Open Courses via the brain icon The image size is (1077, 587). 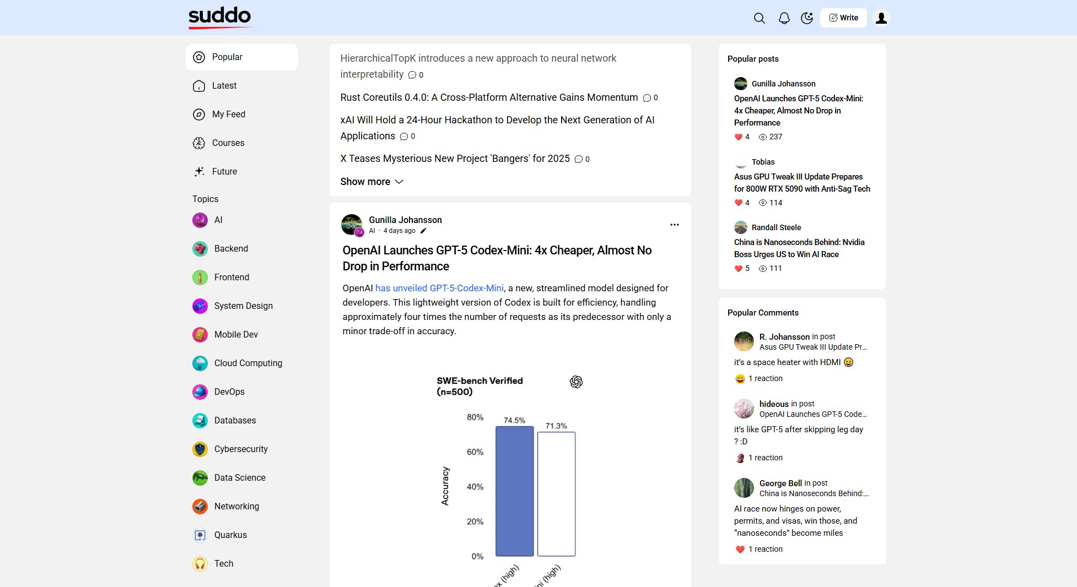(x=198, y=143)
